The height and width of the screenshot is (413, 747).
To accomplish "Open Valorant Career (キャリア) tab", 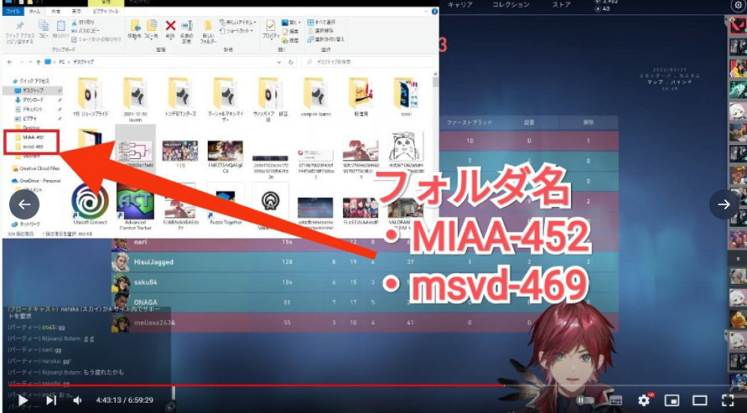I will (x=460, y=5).
